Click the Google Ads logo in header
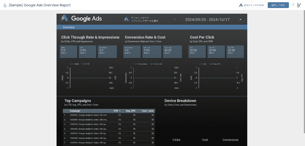The image size is (305, 146). coord(81,18)
